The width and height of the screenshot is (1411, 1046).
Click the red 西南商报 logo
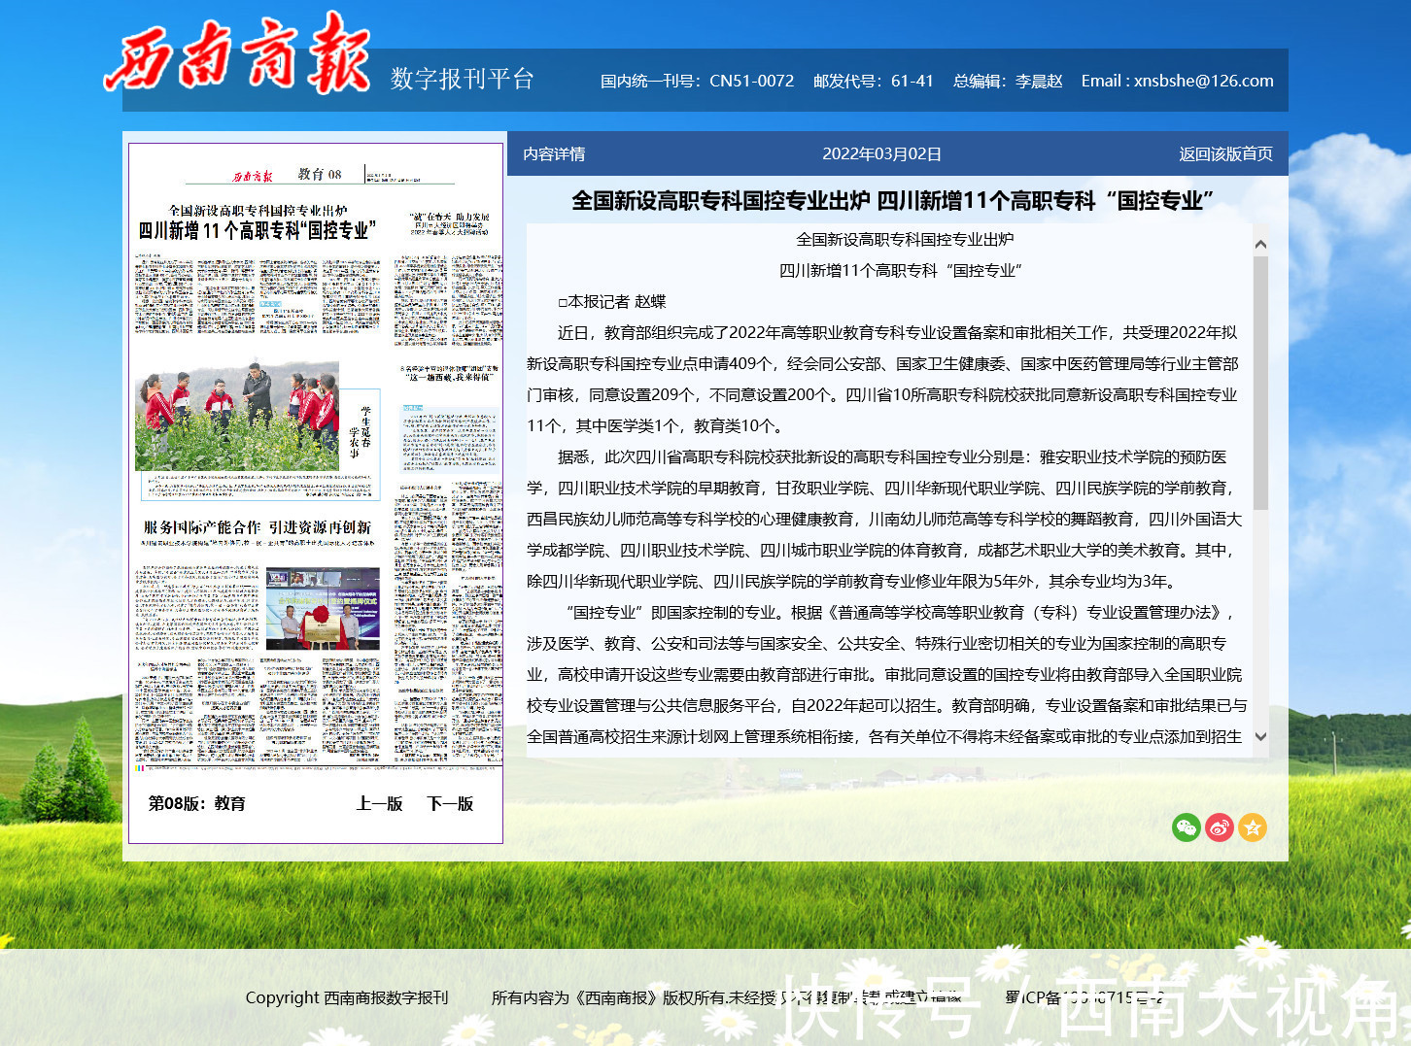238,54
